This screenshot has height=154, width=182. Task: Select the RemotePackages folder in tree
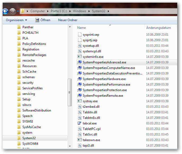tap(34, 55)
